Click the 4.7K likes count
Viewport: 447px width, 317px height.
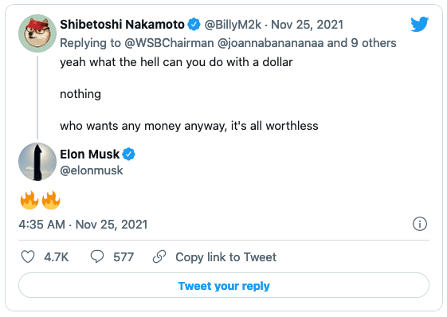click(56, 256)
